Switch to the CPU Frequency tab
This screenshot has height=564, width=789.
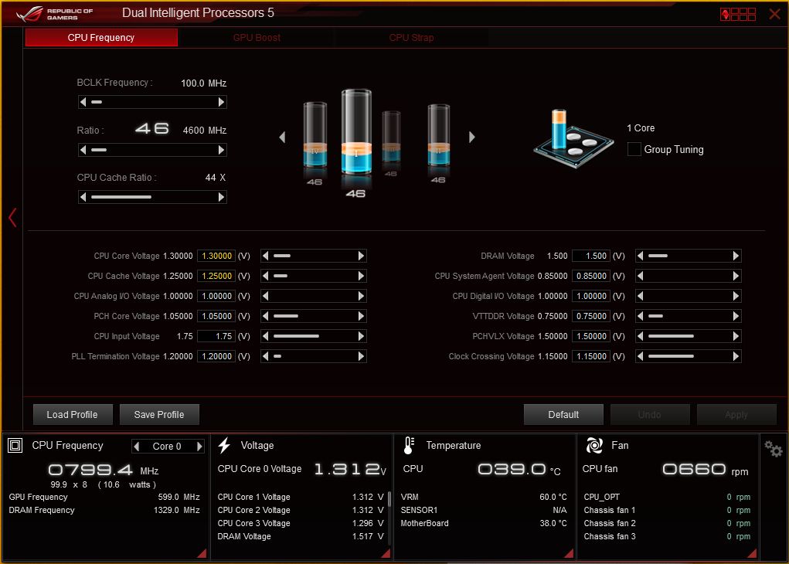tap(101, 38)
